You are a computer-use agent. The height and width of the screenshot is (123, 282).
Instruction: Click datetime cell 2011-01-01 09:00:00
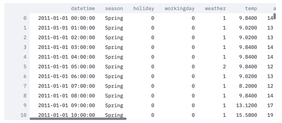click(x=67, y=105)
